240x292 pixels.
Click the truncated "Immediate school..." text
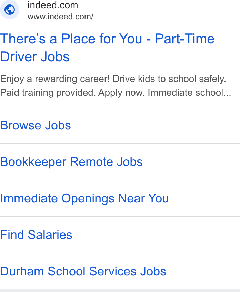189,93
